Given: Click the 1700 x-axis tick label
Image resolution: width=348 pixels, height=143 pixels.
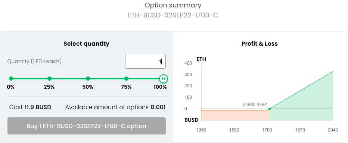Looking at the screenshot, I should 267,130.
